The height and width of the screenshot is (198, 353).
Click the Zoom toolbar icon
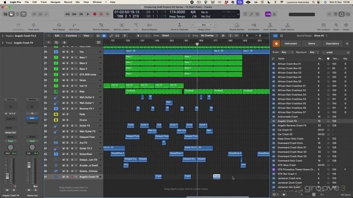click(336, 26)
